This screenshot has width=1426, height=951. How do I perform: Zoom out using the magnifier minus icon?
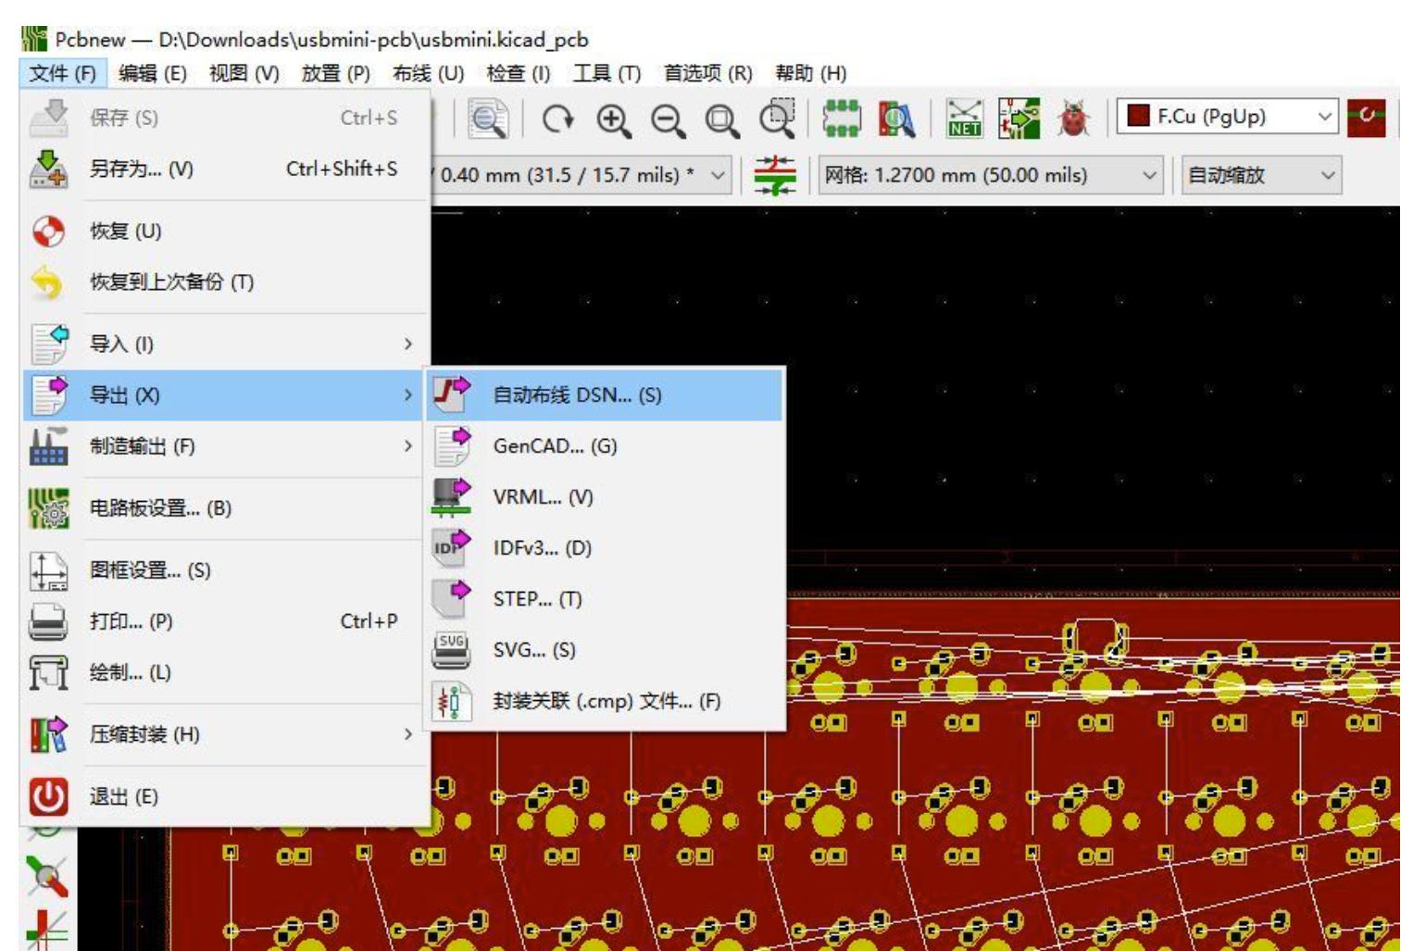[667, 119]
